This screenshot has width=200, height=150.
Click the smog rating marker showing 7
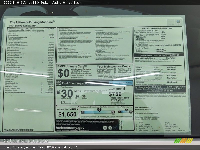(126, 110)
